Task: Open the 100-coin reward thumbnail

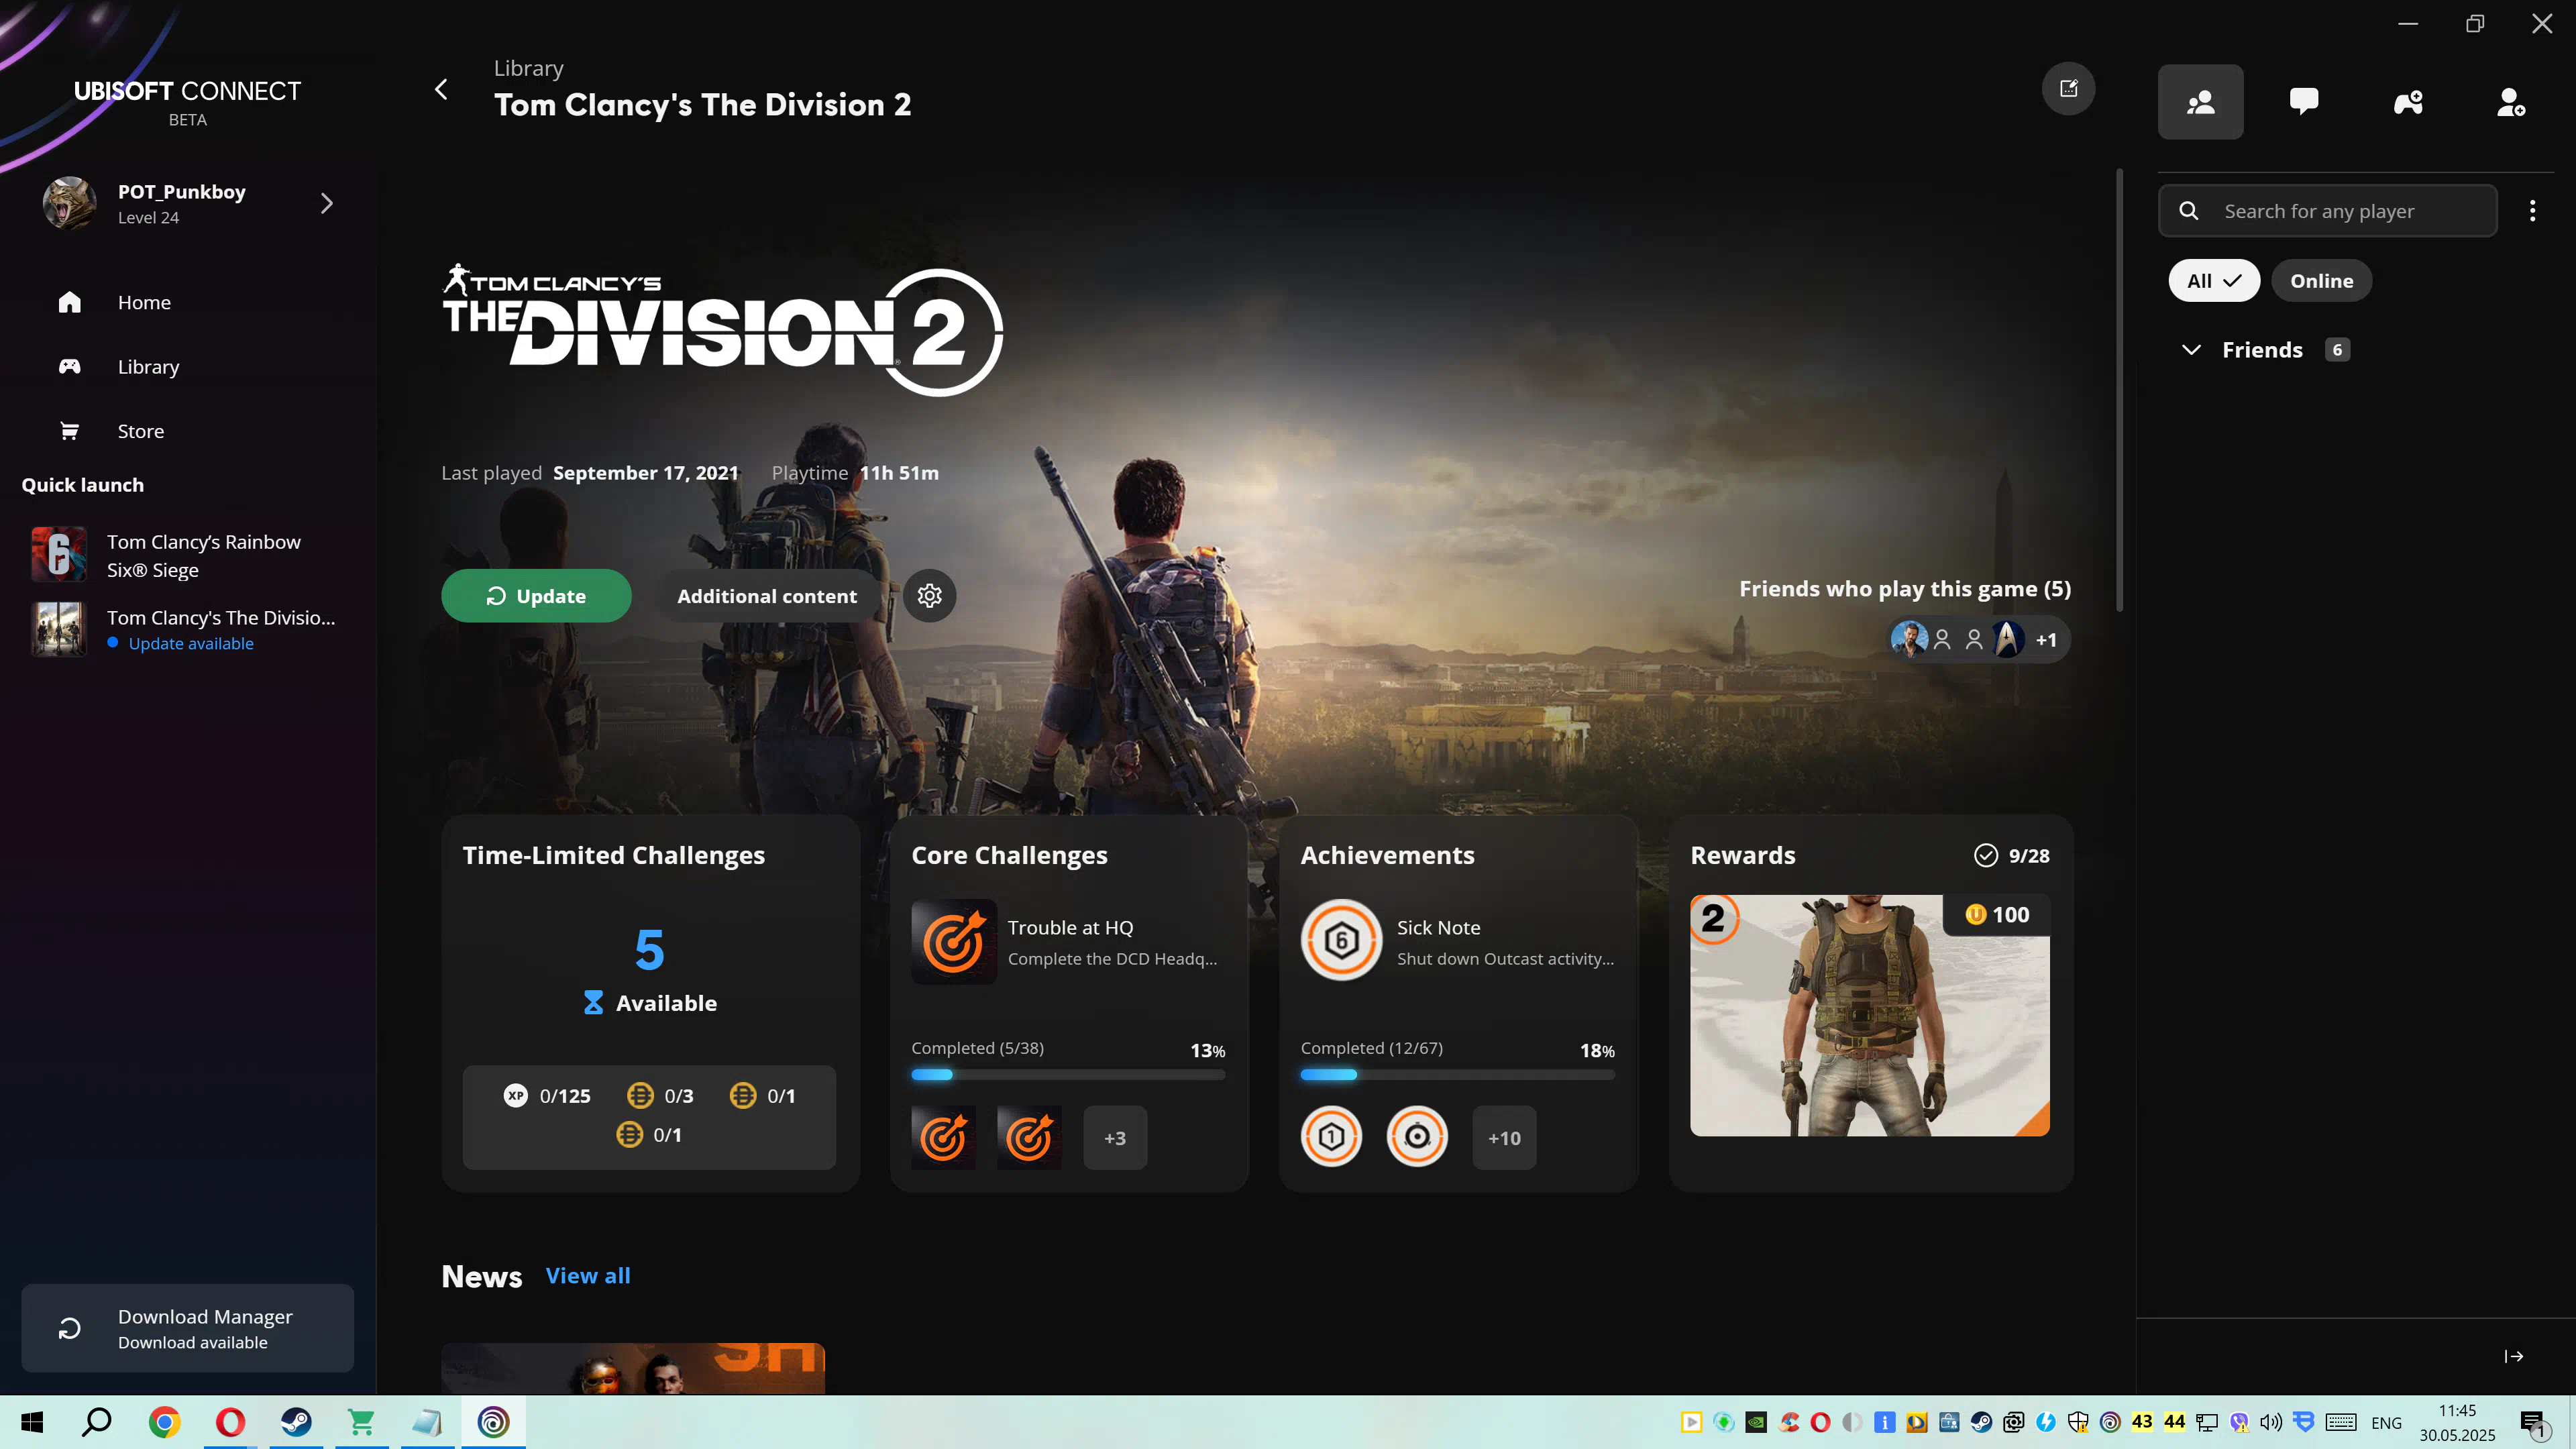Action: tap(1869, 1015)
